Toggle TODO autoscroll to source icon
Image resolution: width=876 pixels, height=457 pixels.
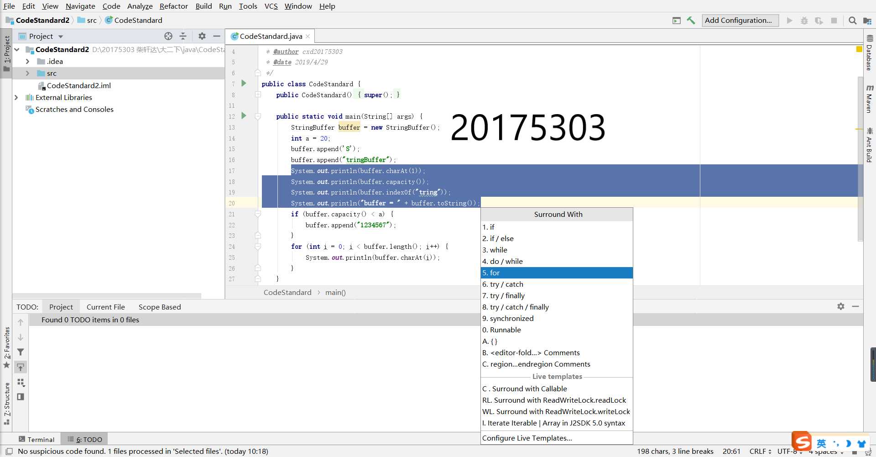pos(21,367)
